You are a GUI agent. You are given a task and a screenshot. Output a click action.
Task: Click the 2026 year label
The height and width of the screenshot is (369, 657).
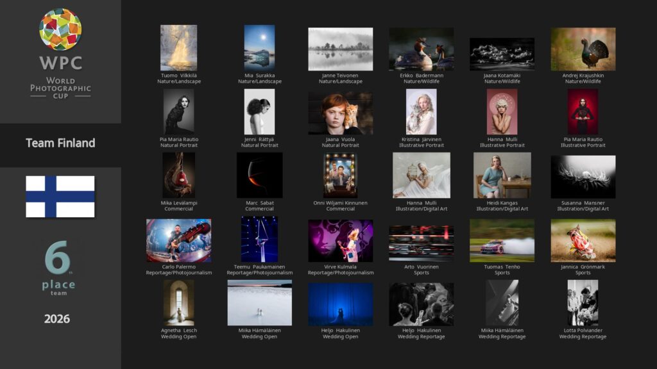(x=57, y=319)
